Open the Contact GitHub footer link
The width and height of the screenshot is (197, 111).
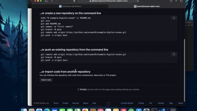pyautogui.click(x=127, y=103)
